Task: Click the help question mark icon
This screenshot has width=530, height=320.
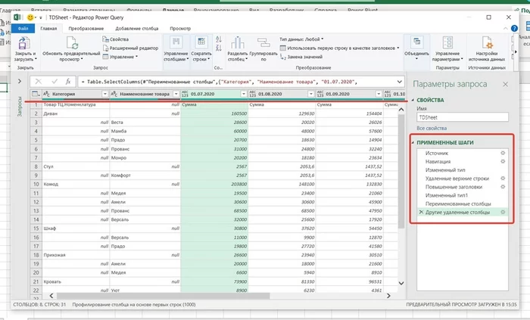Action: click(x=514, y=28)
